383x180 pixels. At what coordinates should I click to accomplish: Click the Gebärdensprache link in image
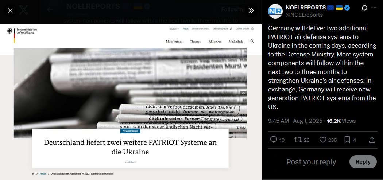222,29
